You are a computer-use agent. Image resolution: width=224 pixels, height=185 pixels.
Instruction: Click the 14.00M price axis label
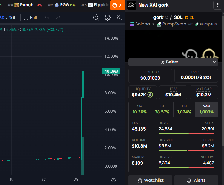click(x=111, y=38)
